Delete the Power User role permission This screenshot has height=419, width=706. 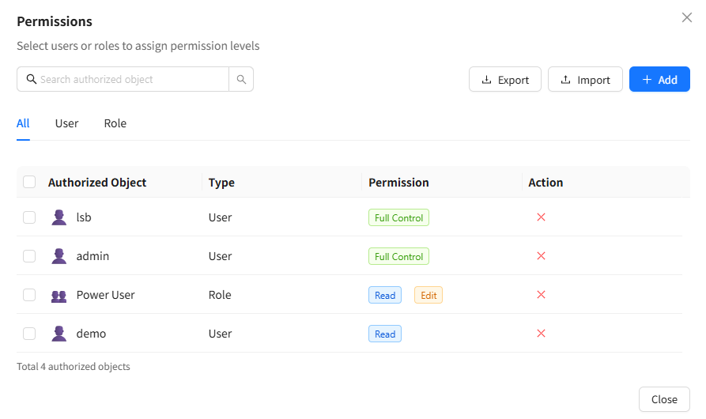(542, 295)
